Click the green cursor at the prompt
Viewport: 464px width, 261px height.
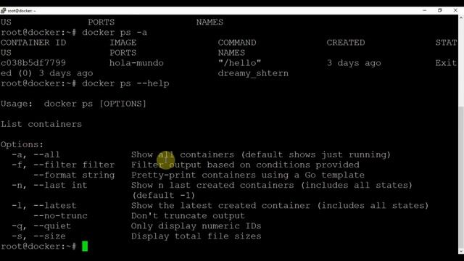[x=85, y=246]
